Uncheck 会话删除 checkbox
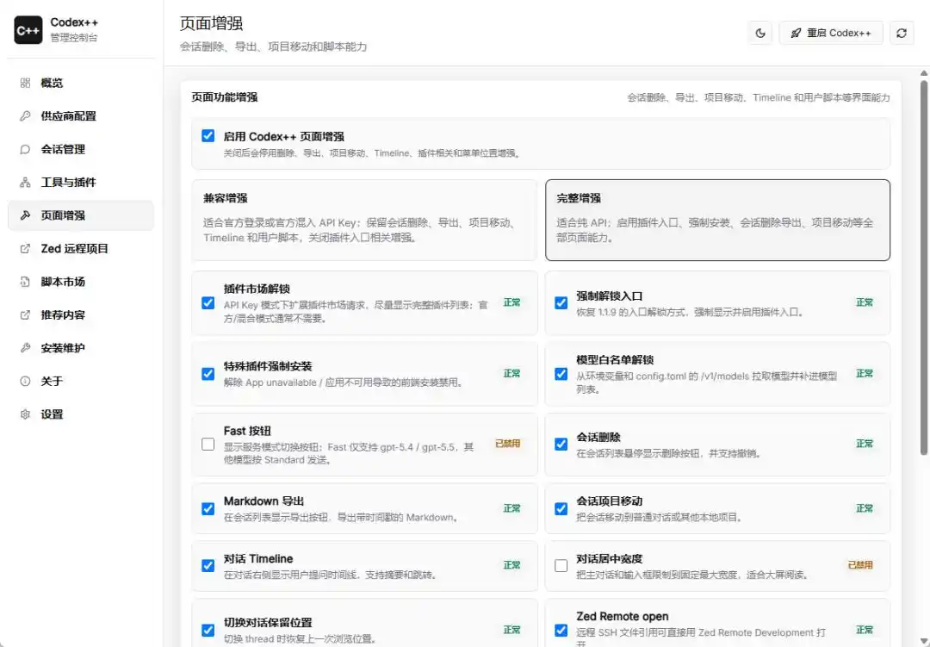This screenshot has width=930, height=647. click(561, 444)
